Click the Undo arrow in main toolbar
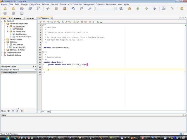The height and width of the screenshot is (140, 187). 73,9
